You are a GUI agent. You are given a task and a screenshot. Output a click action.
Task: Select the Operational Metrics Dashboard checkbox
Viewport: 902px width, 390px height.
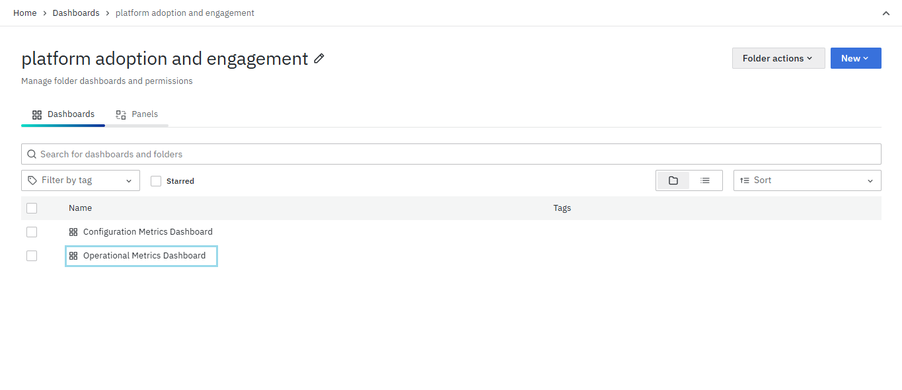click(32, 256)
